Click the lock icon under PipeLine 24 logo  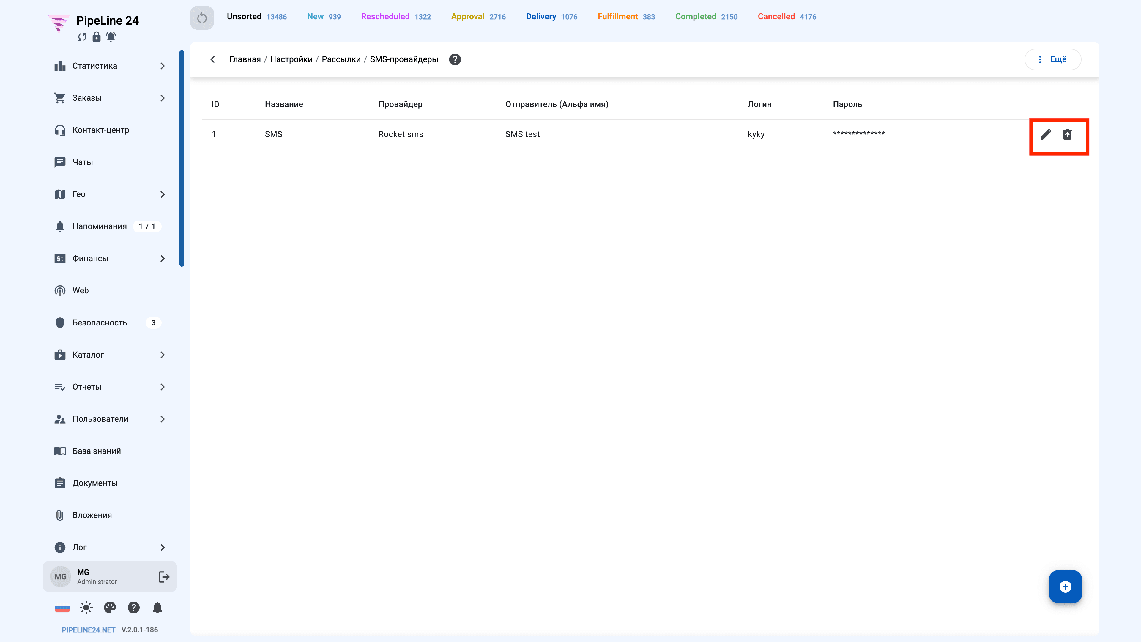tap(97, 37)
